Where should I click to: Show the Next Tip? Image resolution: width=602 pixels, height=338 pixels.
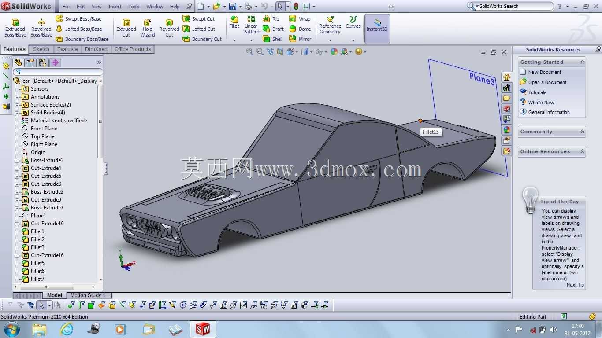point(575,285)
